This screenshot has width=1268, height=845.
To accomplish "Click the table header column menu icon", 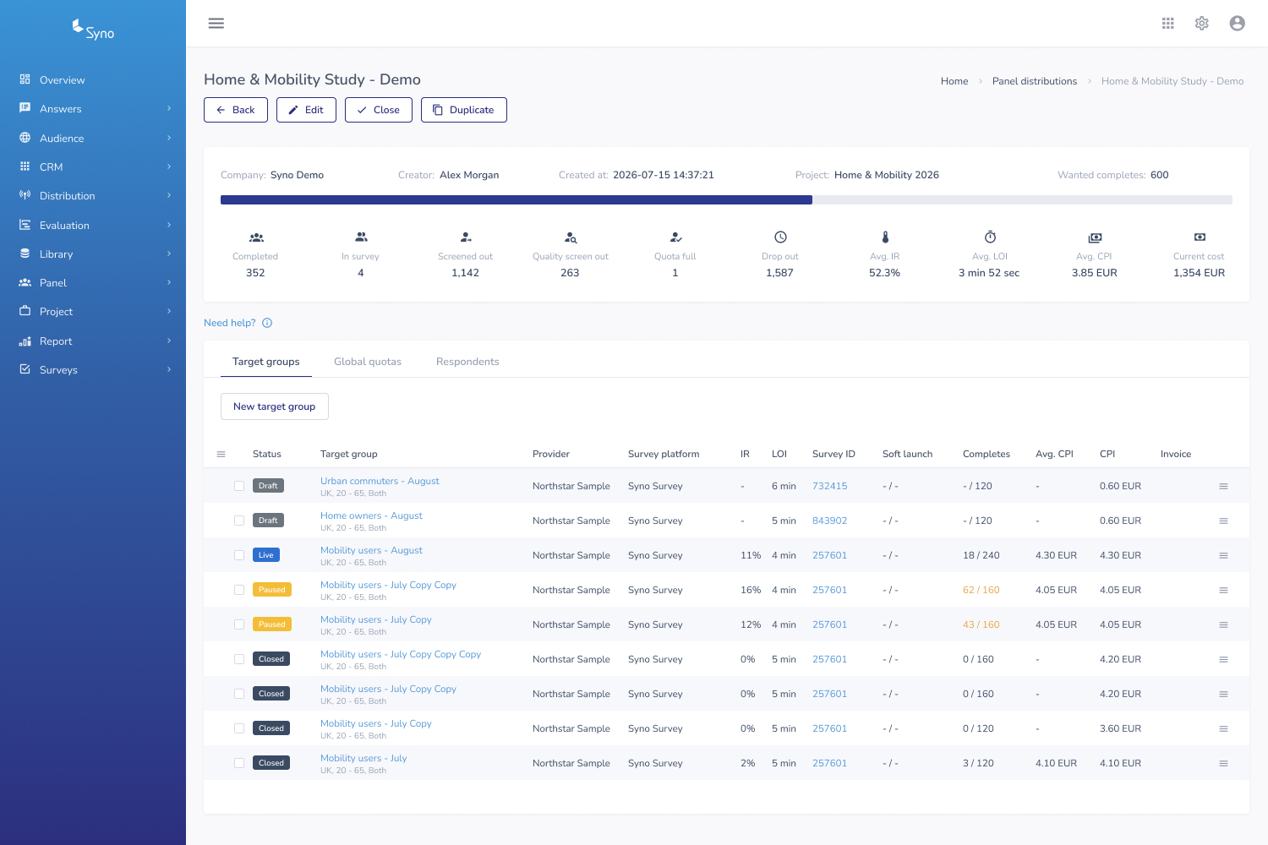I will pos(221,454).
